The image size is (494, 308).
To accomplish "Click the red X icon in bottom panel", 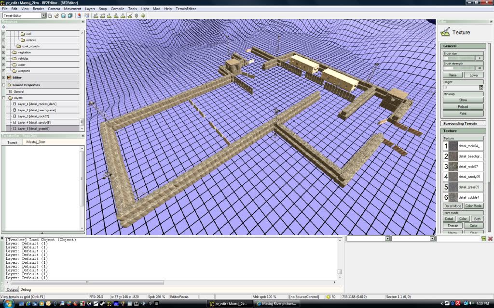I will coord(490,239).
